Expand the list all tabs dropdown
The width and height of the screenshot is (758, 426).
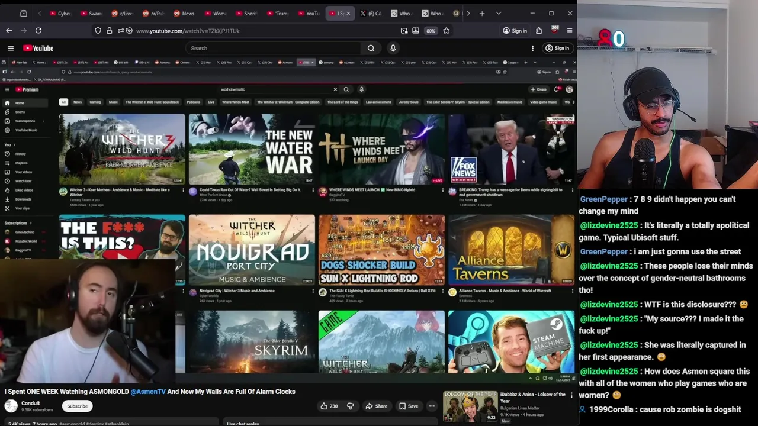click(499, 13)
